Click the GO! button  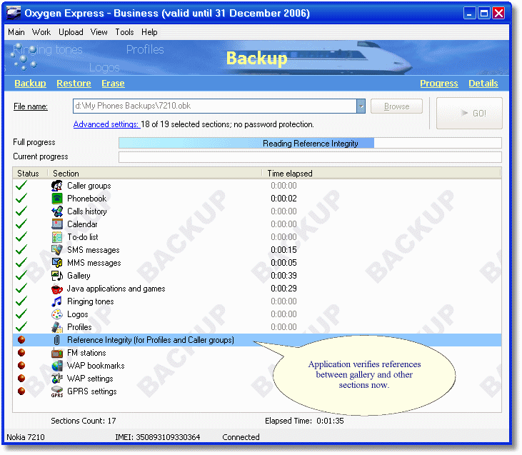click(469, 114)
